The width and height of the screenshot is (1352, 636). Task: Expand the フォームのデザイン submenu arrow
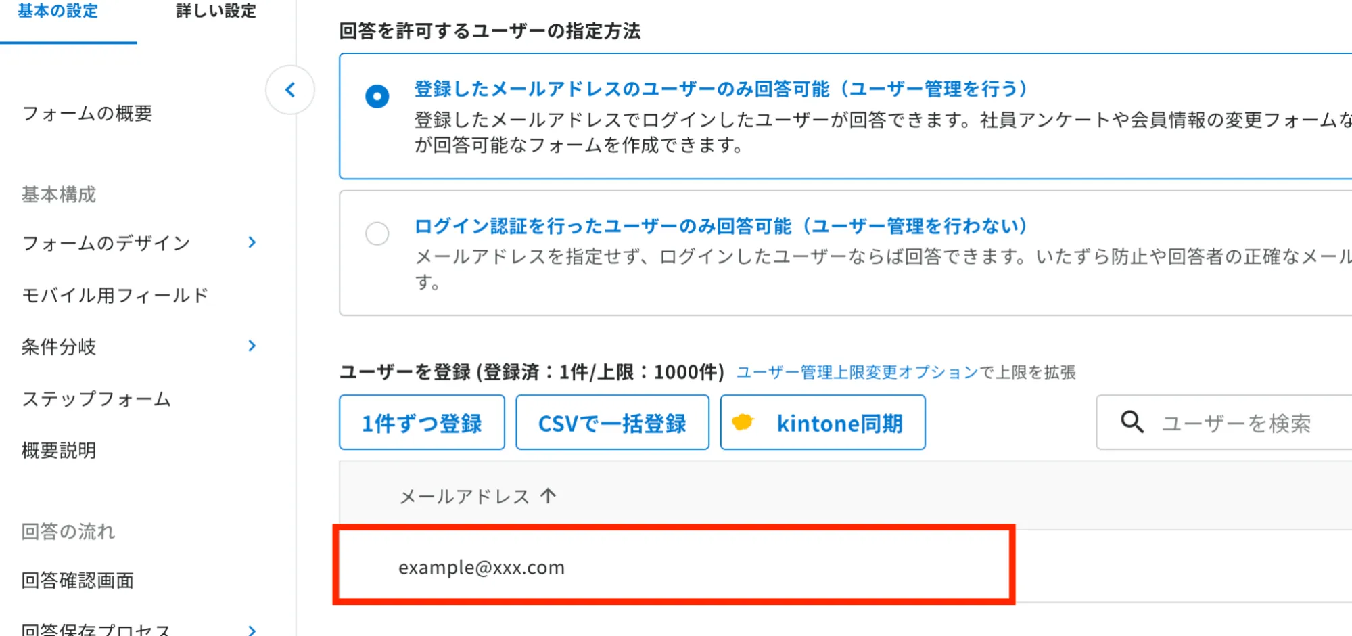click(x=252, y=242)
